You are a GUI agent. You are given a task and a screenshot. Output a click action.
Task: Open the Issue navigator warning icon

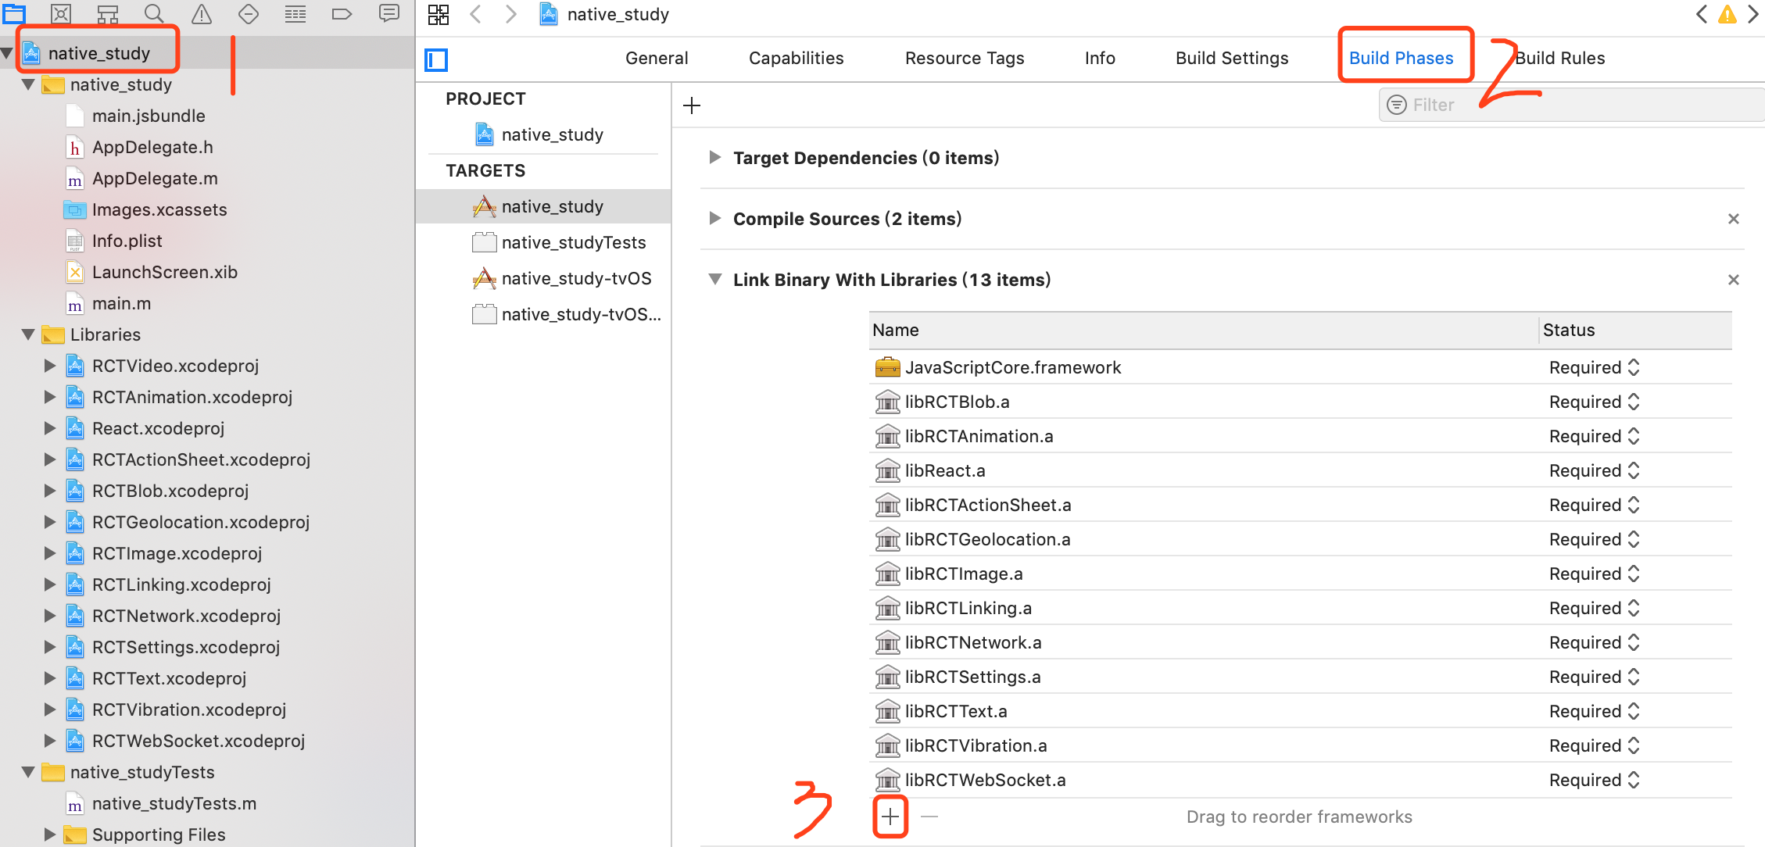point(202,13)
